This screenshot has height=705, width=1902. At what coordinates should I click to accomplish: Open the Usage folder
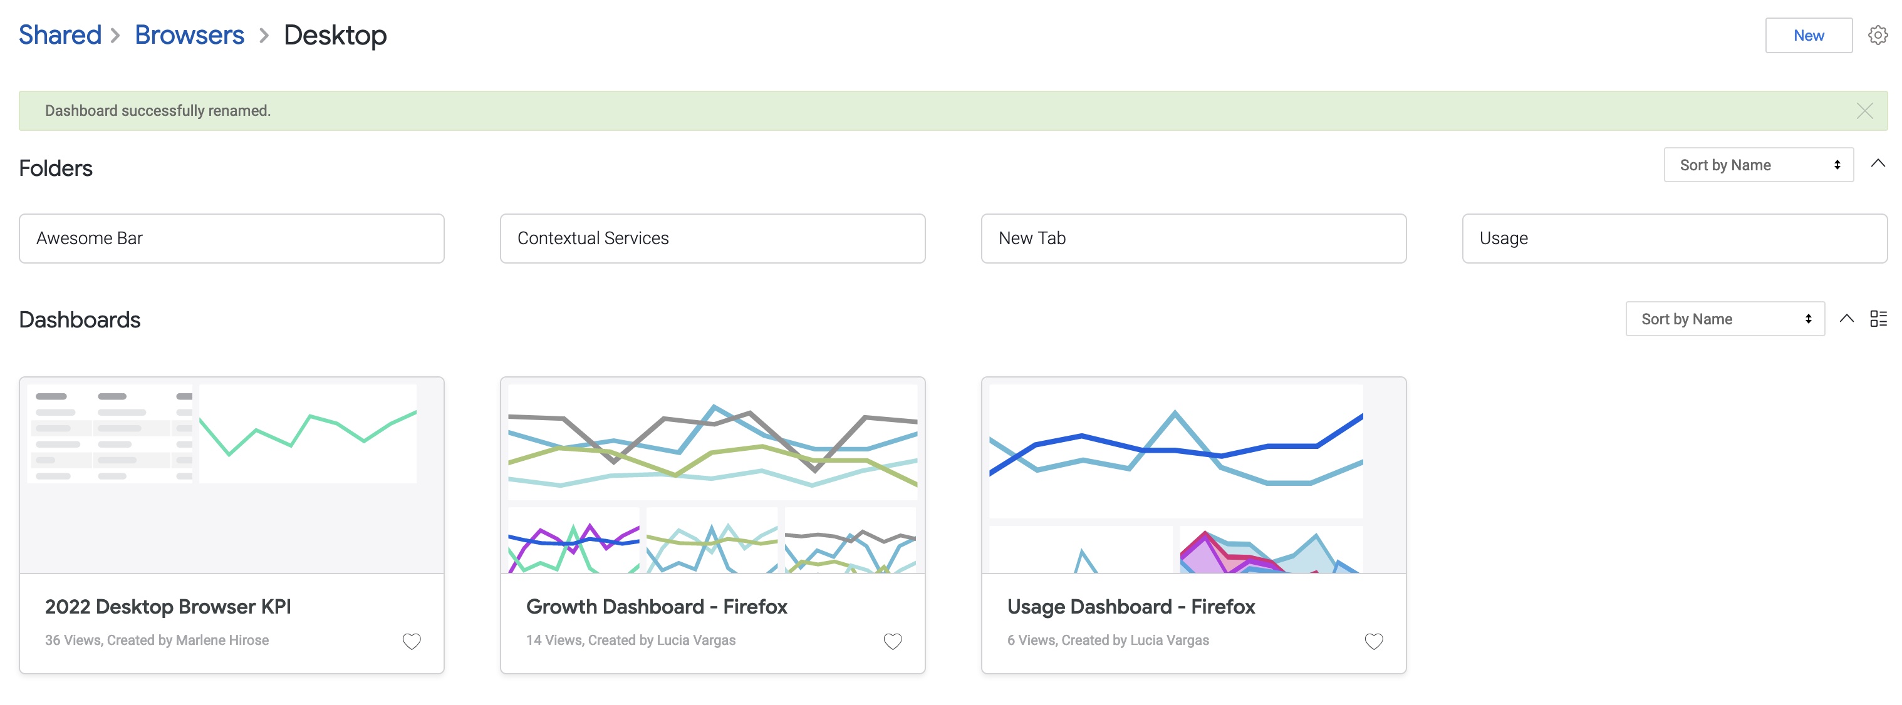(x=1674, y=239)
